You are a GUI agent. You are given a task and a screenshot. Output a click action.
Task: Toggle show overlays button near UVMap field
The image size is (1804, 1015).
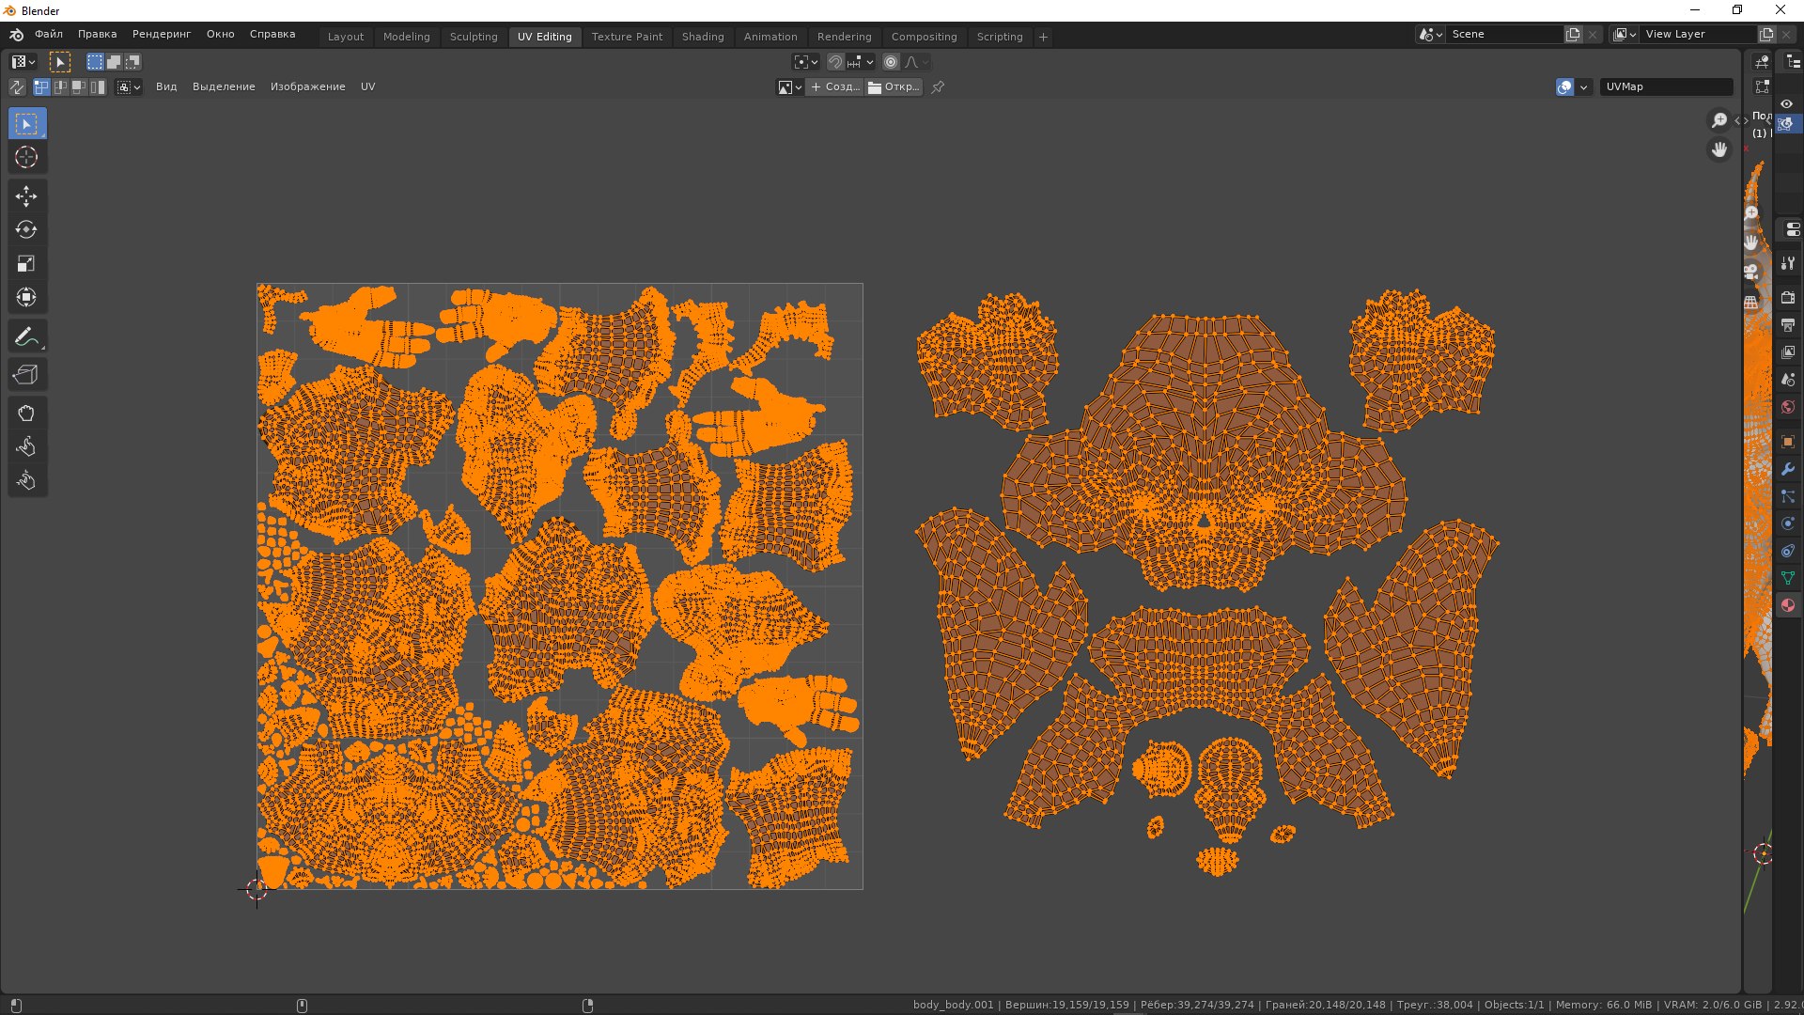1564,86
